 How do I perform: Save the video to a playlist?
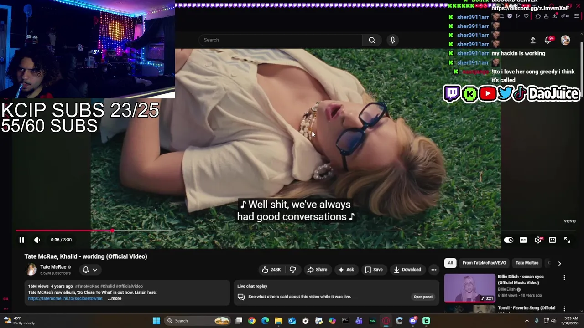(374, 270)
